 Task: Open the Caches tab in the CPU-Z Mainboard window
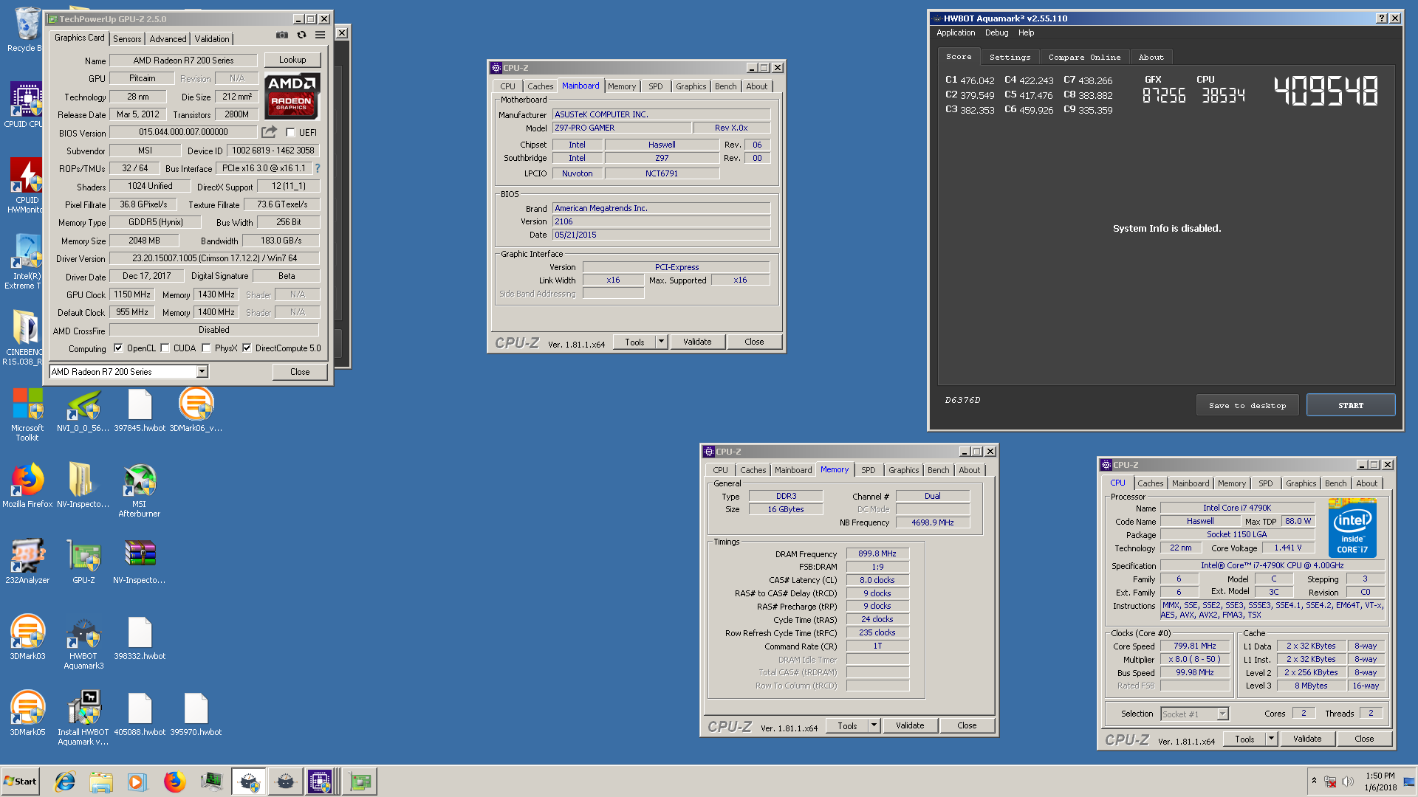(540, 86)
